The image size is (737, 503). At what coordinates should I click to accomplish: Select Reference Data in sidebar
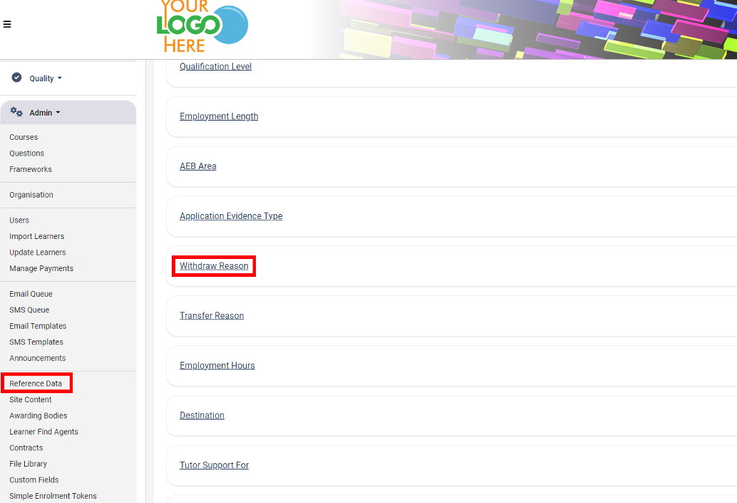36,383
